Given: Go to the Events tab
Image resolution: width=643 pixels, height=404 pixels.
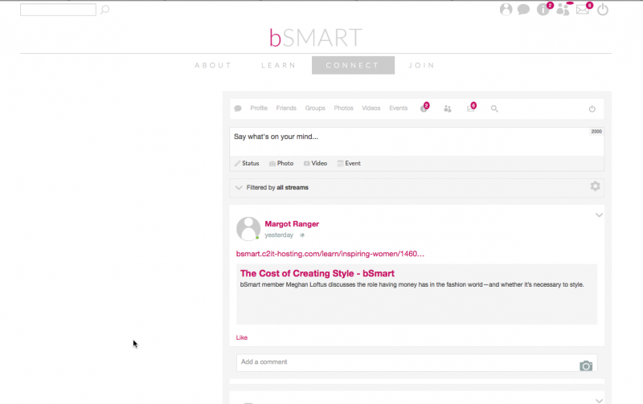Looking at the screenshot, I should [398, 108].
